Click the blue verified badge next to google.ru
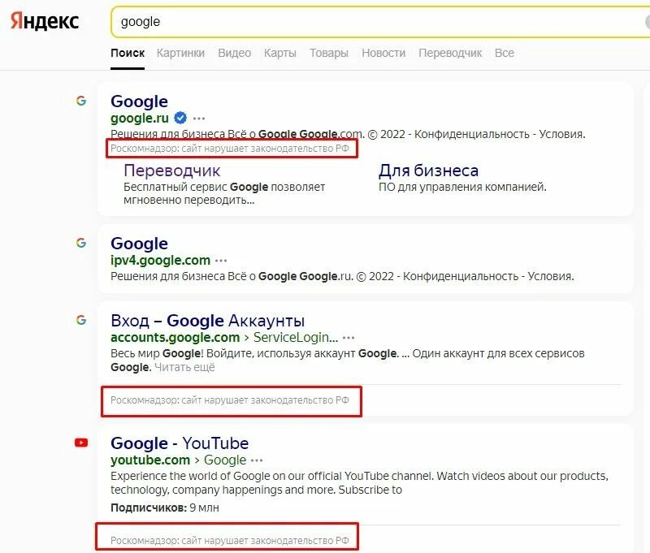 180,118
